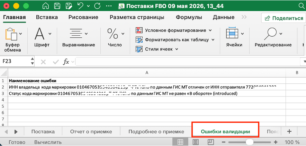
Task: Switch to the Вставка ribbon tab
Action: pyautogui.click(x=47, y=17)
